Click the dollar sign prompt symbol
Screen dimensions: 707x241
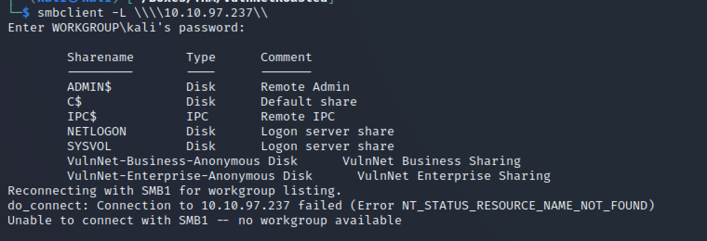(26, 13)
